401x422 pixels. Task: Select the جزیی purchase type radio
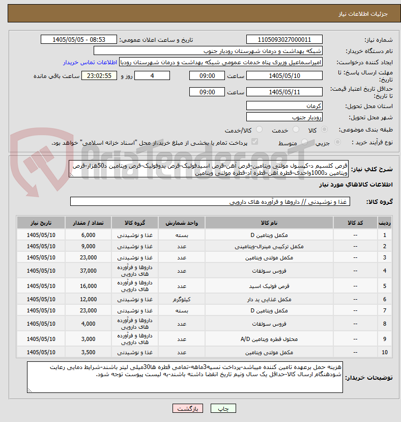337,142
